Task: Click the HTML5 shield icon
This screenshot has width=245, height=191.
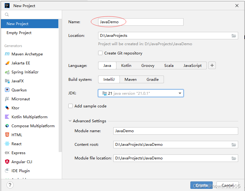Action: click(x=7, y=135)
